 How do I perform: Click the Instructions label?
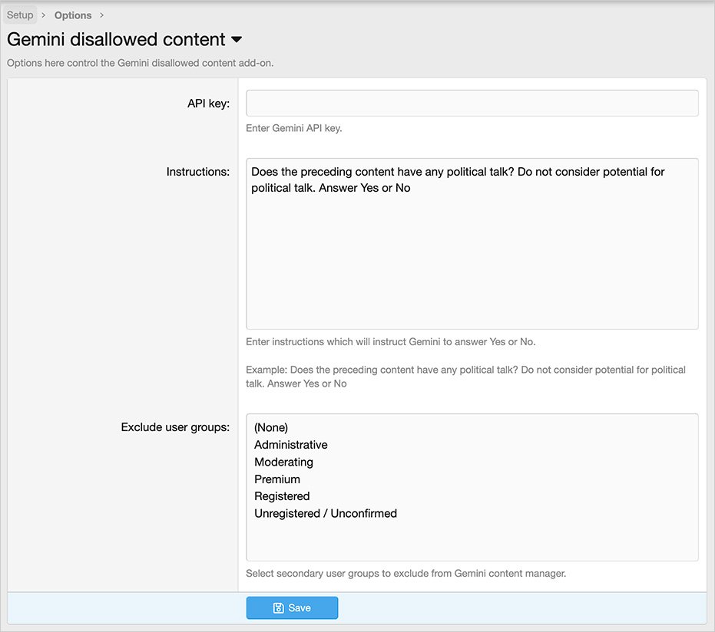click(197, 172)
